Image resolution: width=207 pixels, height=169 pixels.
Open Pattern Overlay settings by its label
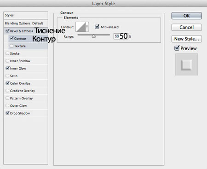tap(22, 98)
